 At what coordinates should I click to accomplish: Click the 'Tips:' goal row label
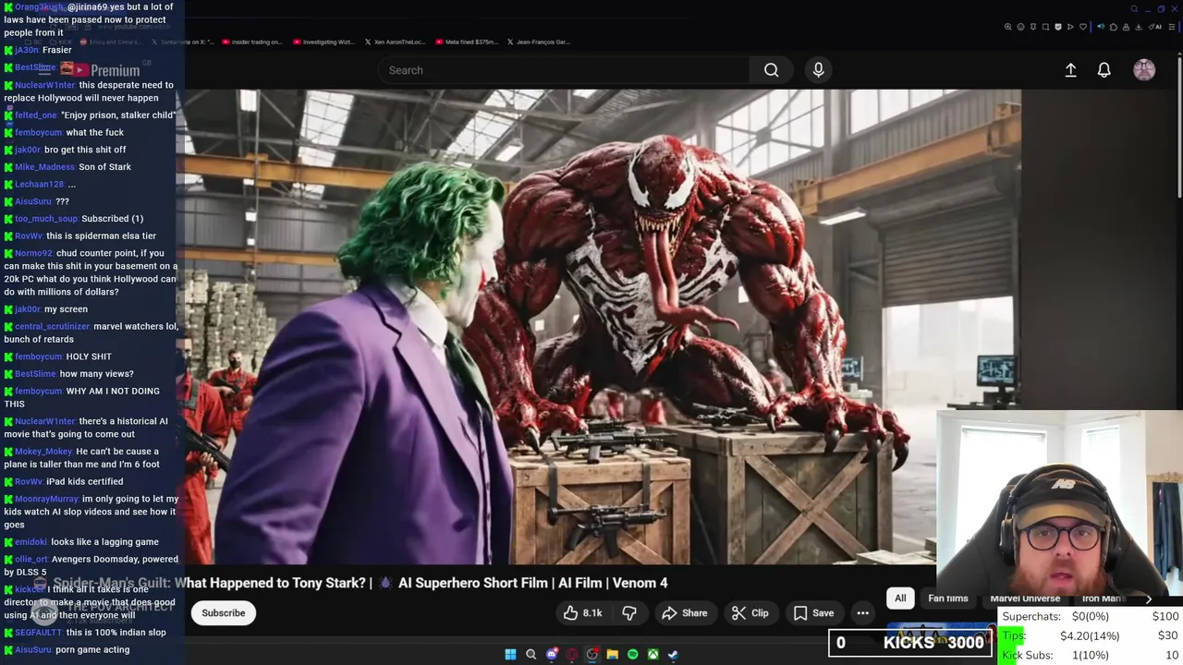pos(1014,635)
